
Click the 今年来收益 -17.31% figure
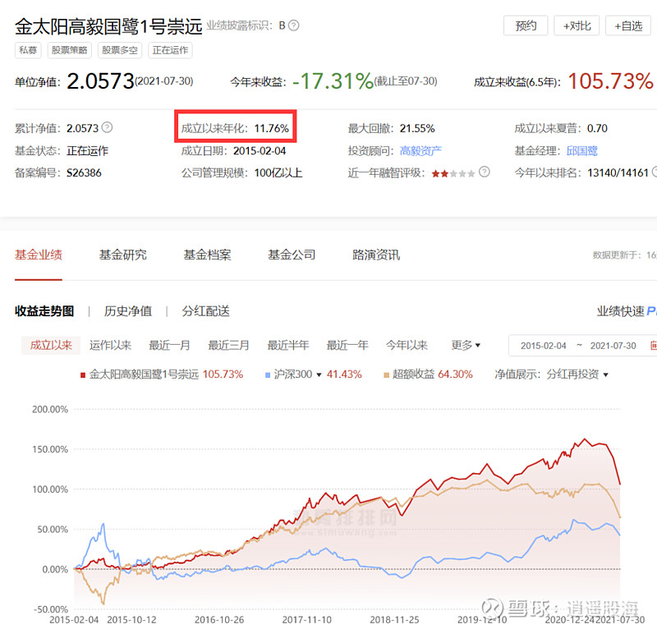click(x=333, y=80)
